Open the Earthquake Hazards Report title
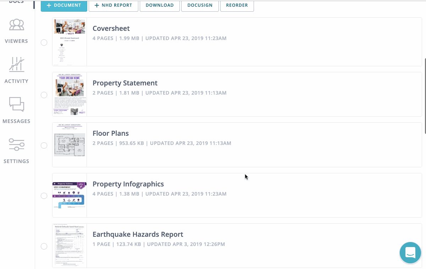426x269 pixels. 138,234
